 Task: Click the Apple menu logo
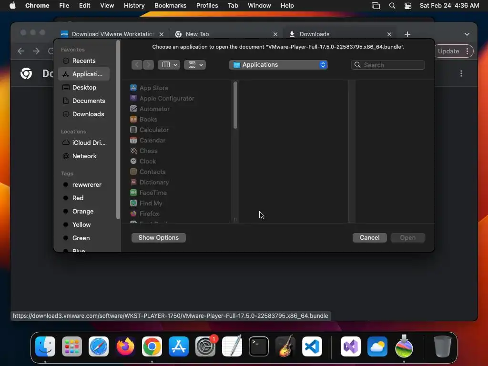click(x=12, y=5)
